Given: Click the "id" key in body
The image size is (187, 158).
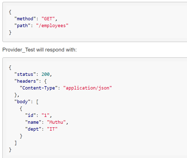Looking at the screenshot, I should pyautogui.click(x=31, y=116).
